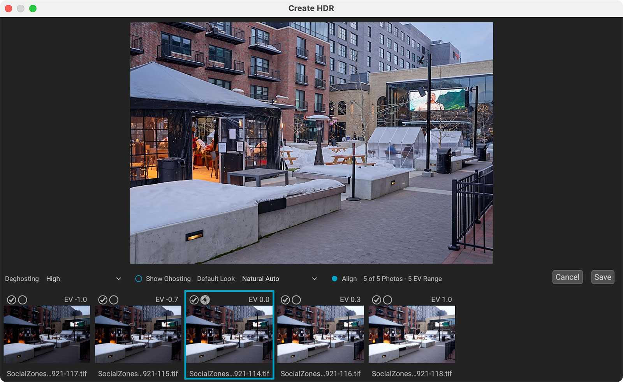Viewport: 623px width, 382px height.
Task: Exclude the EV 1.0 photo via its checkmark
Action: [376, 300]
